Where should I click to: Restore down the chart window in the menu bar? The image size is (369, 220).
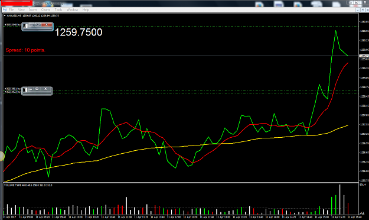click(363, 9)
